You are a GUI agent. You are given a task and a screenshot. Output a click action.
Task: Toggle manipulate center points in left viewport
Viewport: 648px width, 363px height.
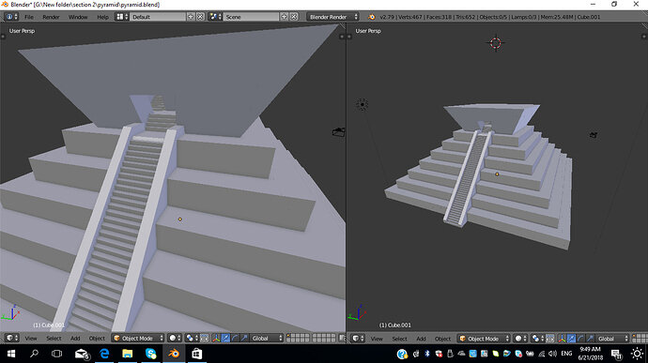pos(205,339)
